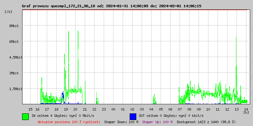Click the [/s] unit label
Screen dimensions: 253x126
pos(9,12)
